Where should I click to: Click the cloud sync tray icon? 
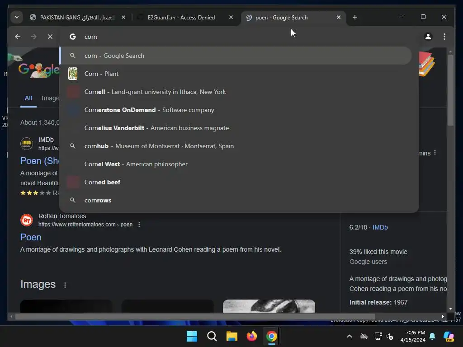[x=364, y=336]
